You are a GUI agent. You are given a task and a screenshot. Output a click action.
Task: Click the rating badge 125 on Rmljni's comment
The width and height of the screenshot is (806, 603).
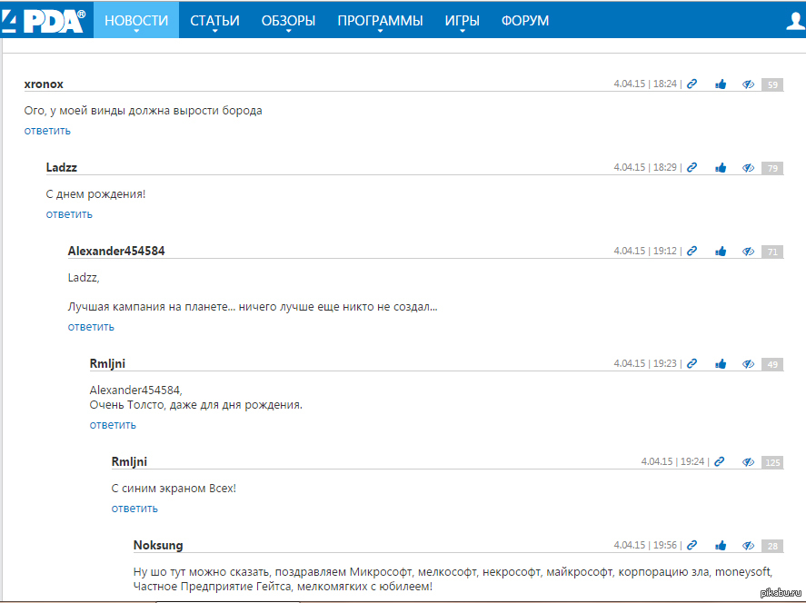pyautogui.click(x=772, y=462)
